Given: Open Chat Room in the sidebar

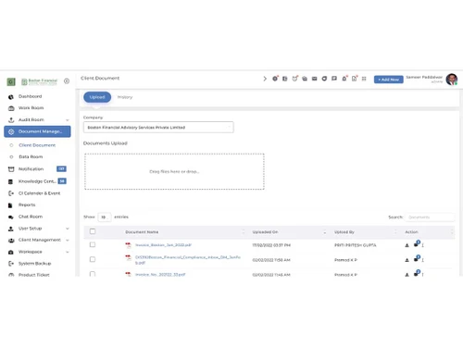Looking at the screenshot, I should [31, 217].
